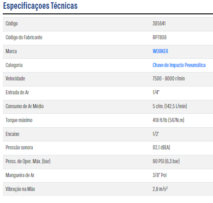The height and width of the screenshot is (203, 213).
Task: Click the Categoria row label
Action: 14,65
